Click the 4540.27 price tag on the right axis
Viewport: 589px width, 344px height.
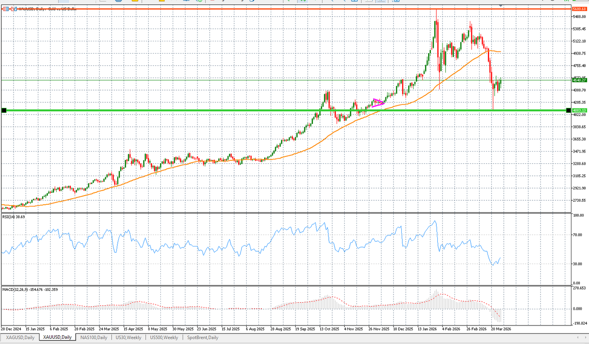click(x=580, y=80)
